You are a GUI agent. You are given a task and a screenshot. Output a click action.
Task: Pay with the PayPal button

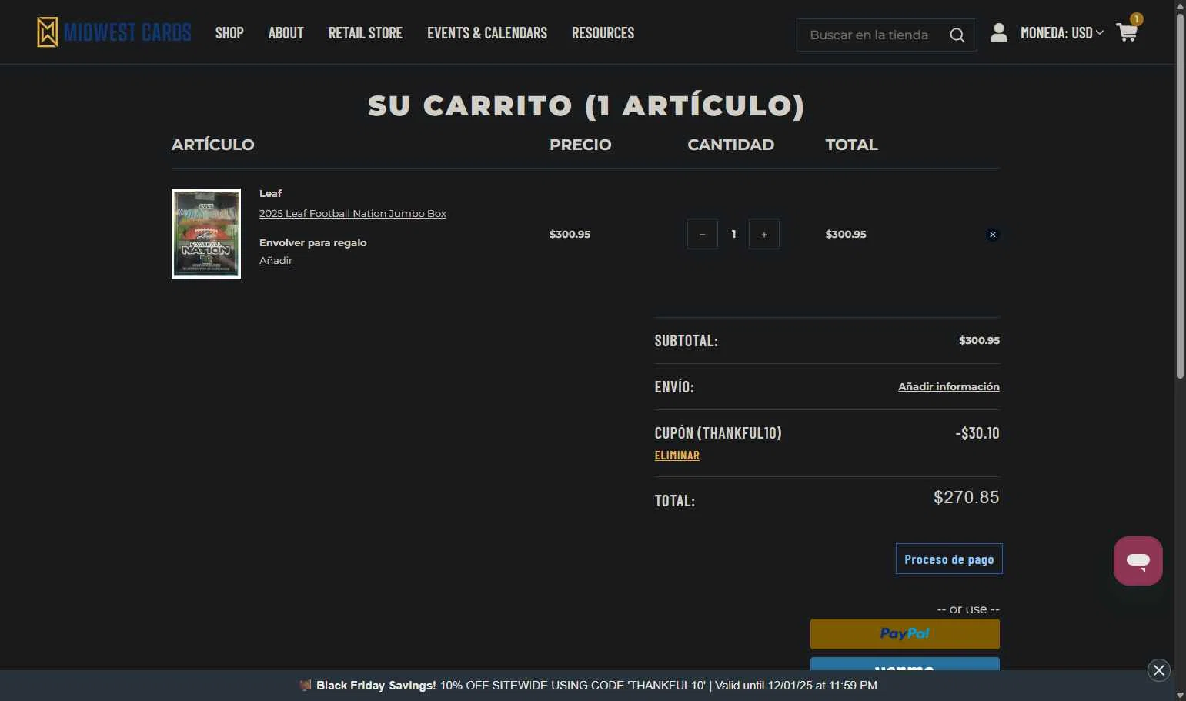tap(904, 634)
